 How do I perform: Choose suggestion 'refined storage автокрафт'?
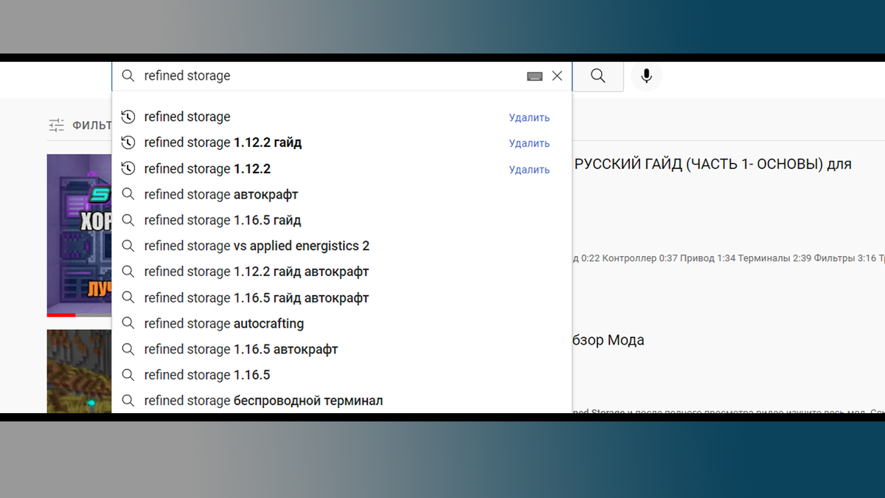coord(341,194)
